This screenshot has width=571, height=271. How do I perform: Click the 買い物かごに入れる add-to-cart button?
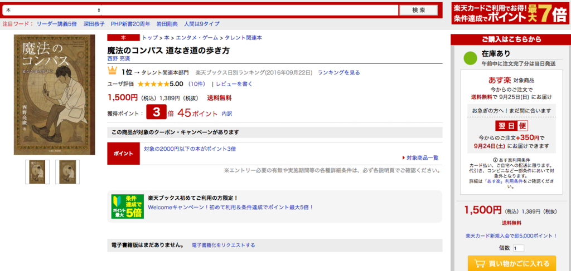pyautogui.click(x=512, y=263)
